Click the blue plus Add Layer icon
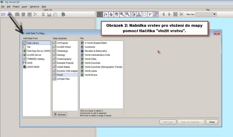 coord(9,14)
